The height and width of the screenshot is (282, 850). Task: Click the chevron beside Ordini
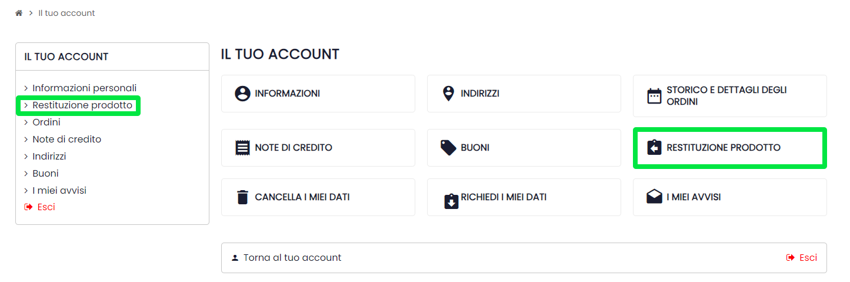pyautogui.click(x=26, y=122)
